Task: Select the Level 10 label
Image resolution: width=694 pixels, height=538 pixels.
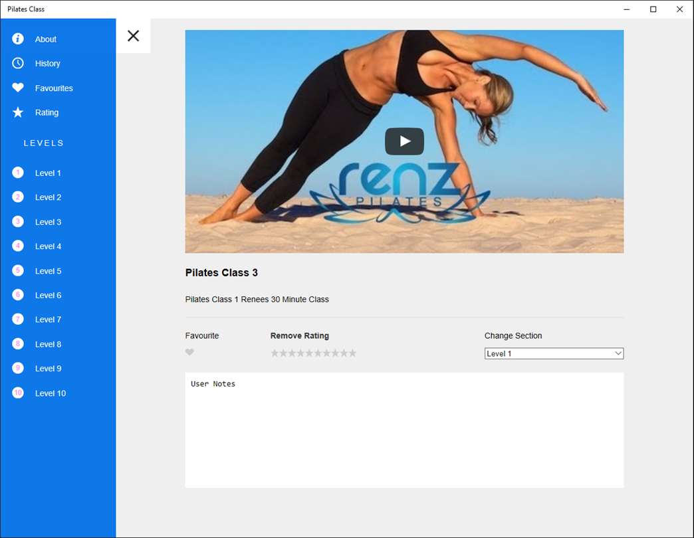Action: (x=51, y=393)
